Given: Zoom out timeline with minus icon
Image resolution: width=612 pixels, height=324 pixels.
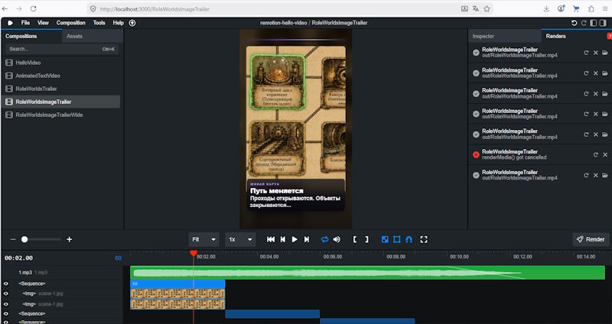Looking at the screenshot, I should (13, 239).
